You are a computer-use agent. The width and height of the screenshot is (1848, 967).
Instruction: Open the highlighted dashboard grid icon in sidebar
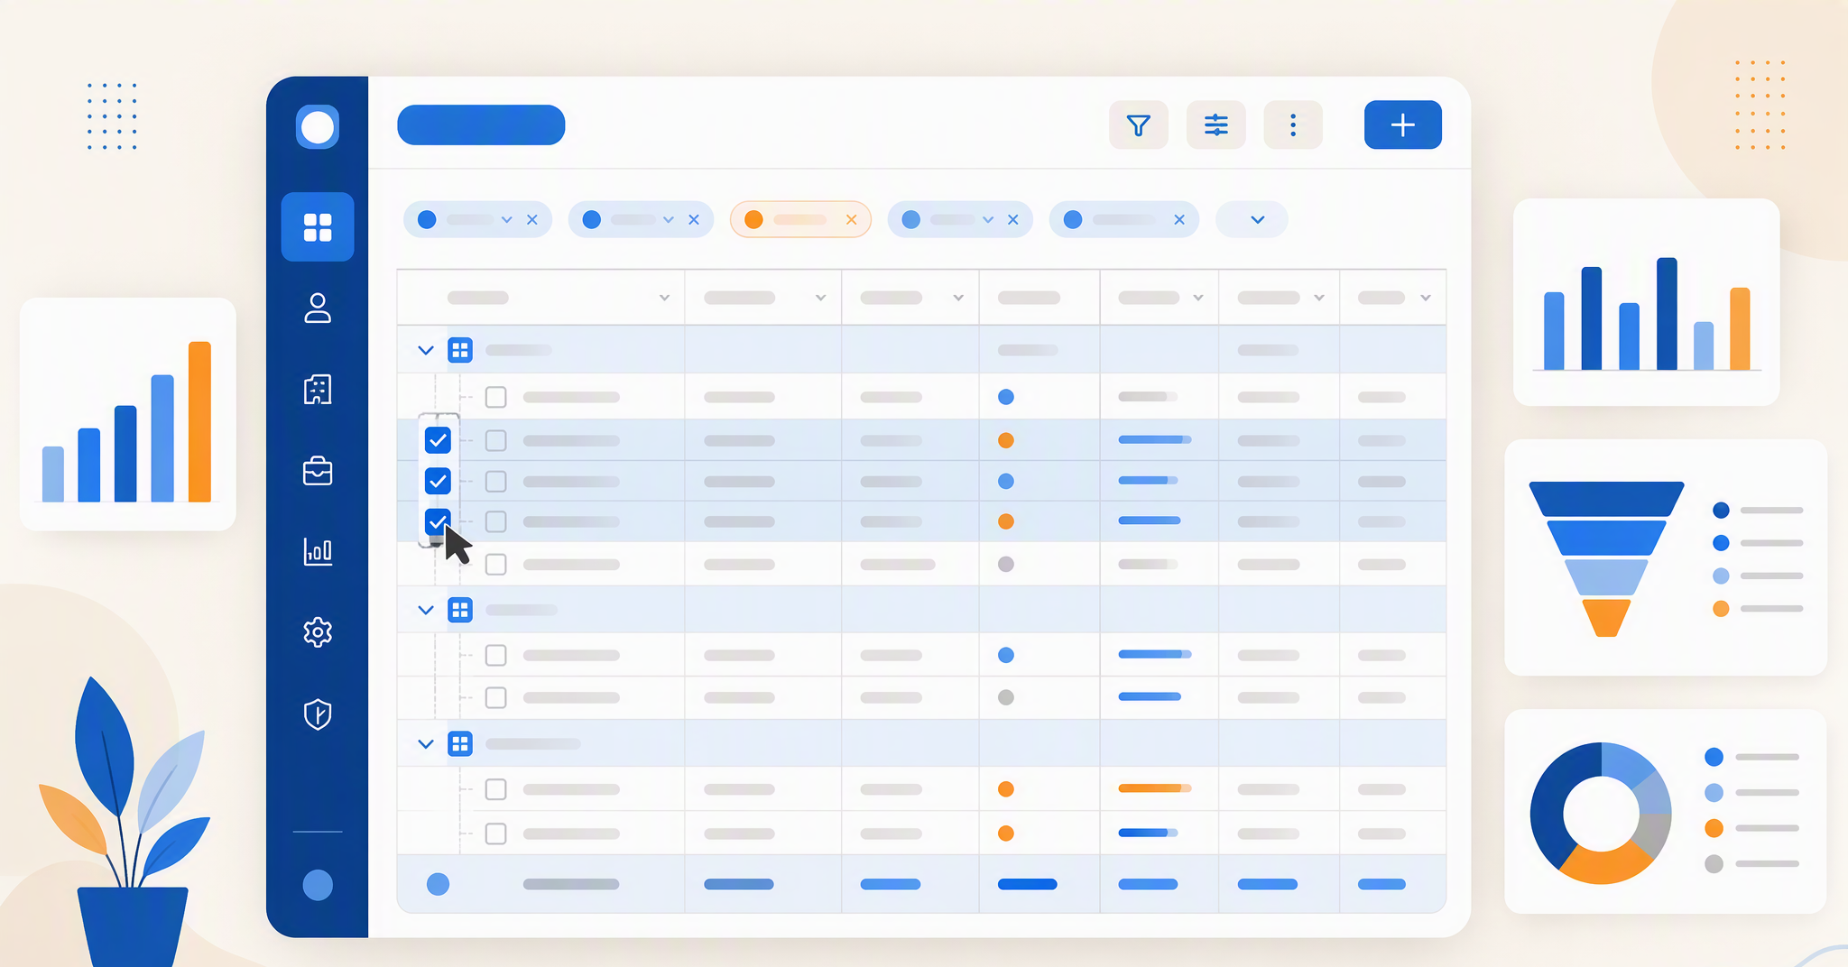[318, 227]
